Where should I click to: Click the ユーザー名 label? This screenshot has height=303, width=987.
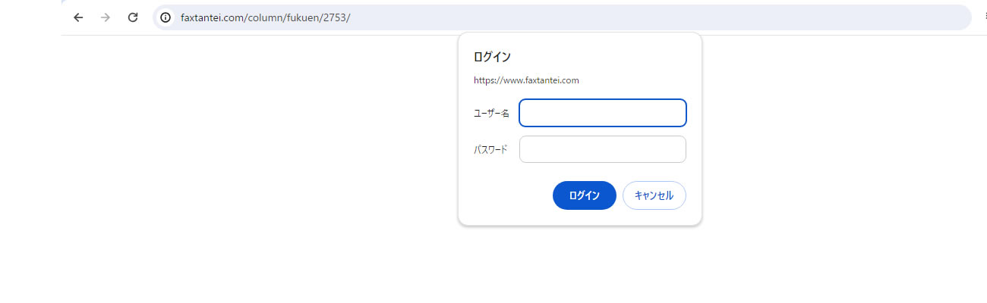pyautogui.click(x=491, y=114)
